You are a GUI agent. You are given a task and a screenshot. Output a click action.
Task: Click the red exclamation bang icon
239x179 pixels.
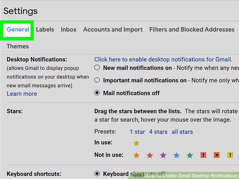coord(203,155)
